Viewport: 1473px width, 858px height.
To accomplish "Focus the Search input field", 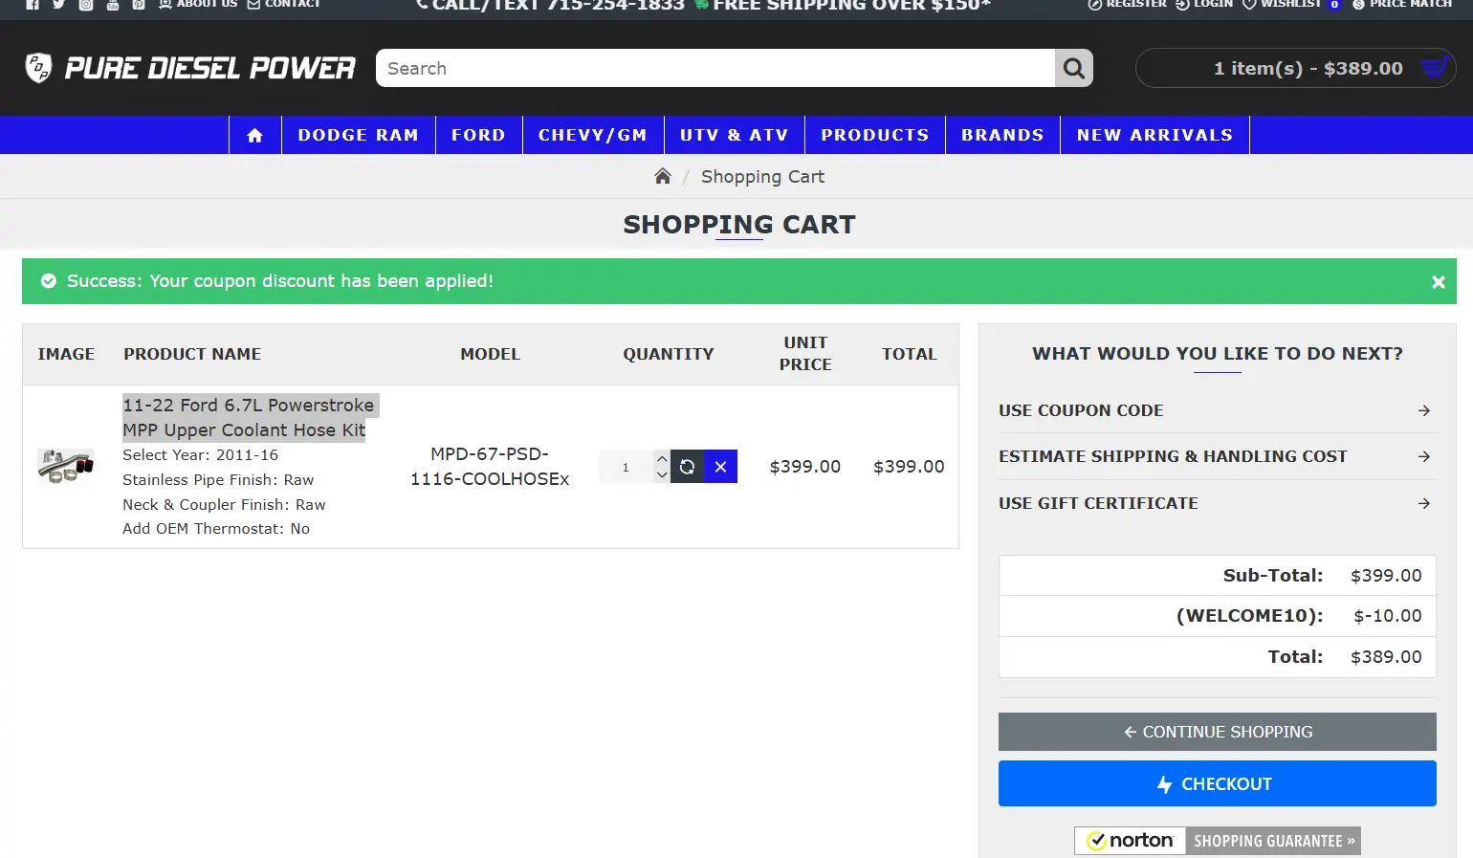I will coord(715,68).
